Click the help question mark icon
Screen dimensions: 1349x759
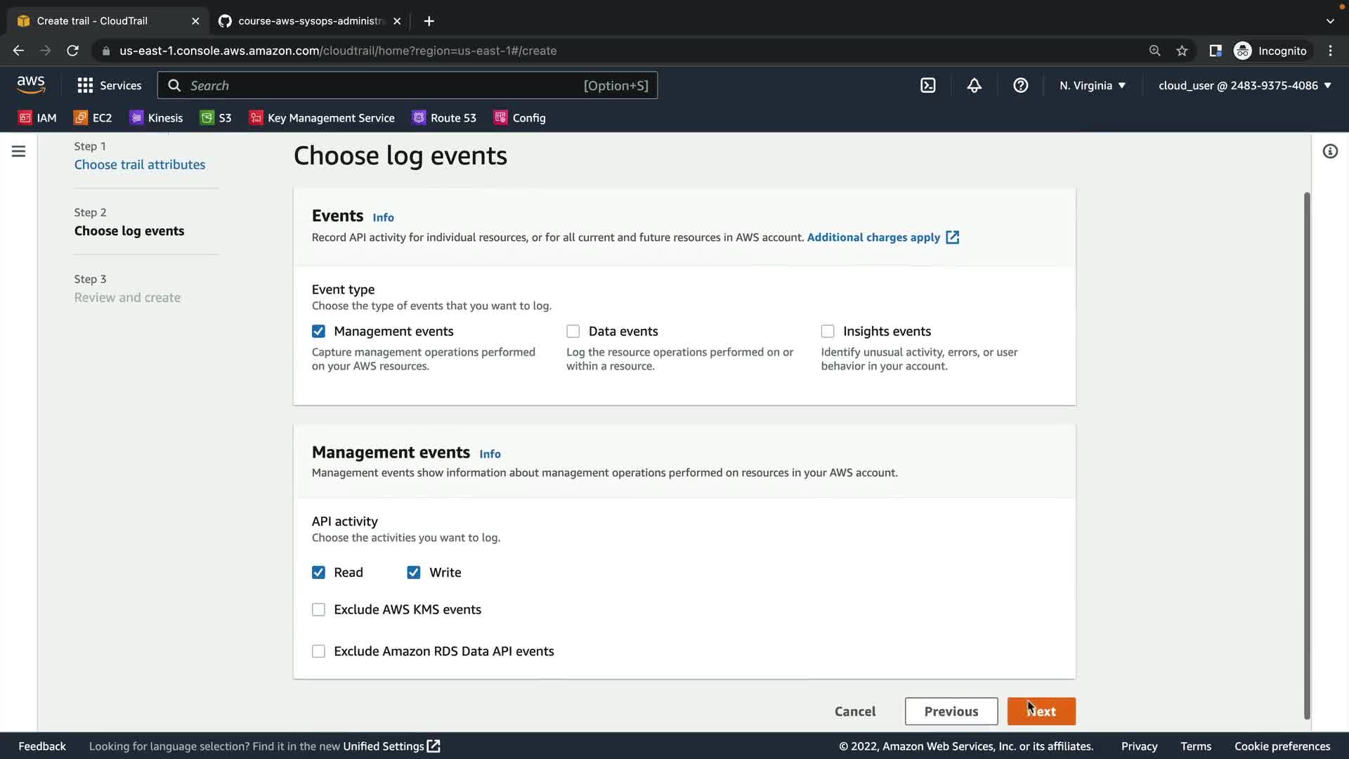pos(1020,85)
